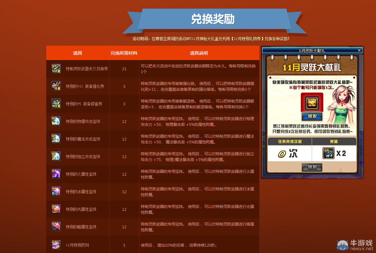Click the 11月特别药剂 item icon
The height and width of the screenshot is (253, 376).
point(56,245)
